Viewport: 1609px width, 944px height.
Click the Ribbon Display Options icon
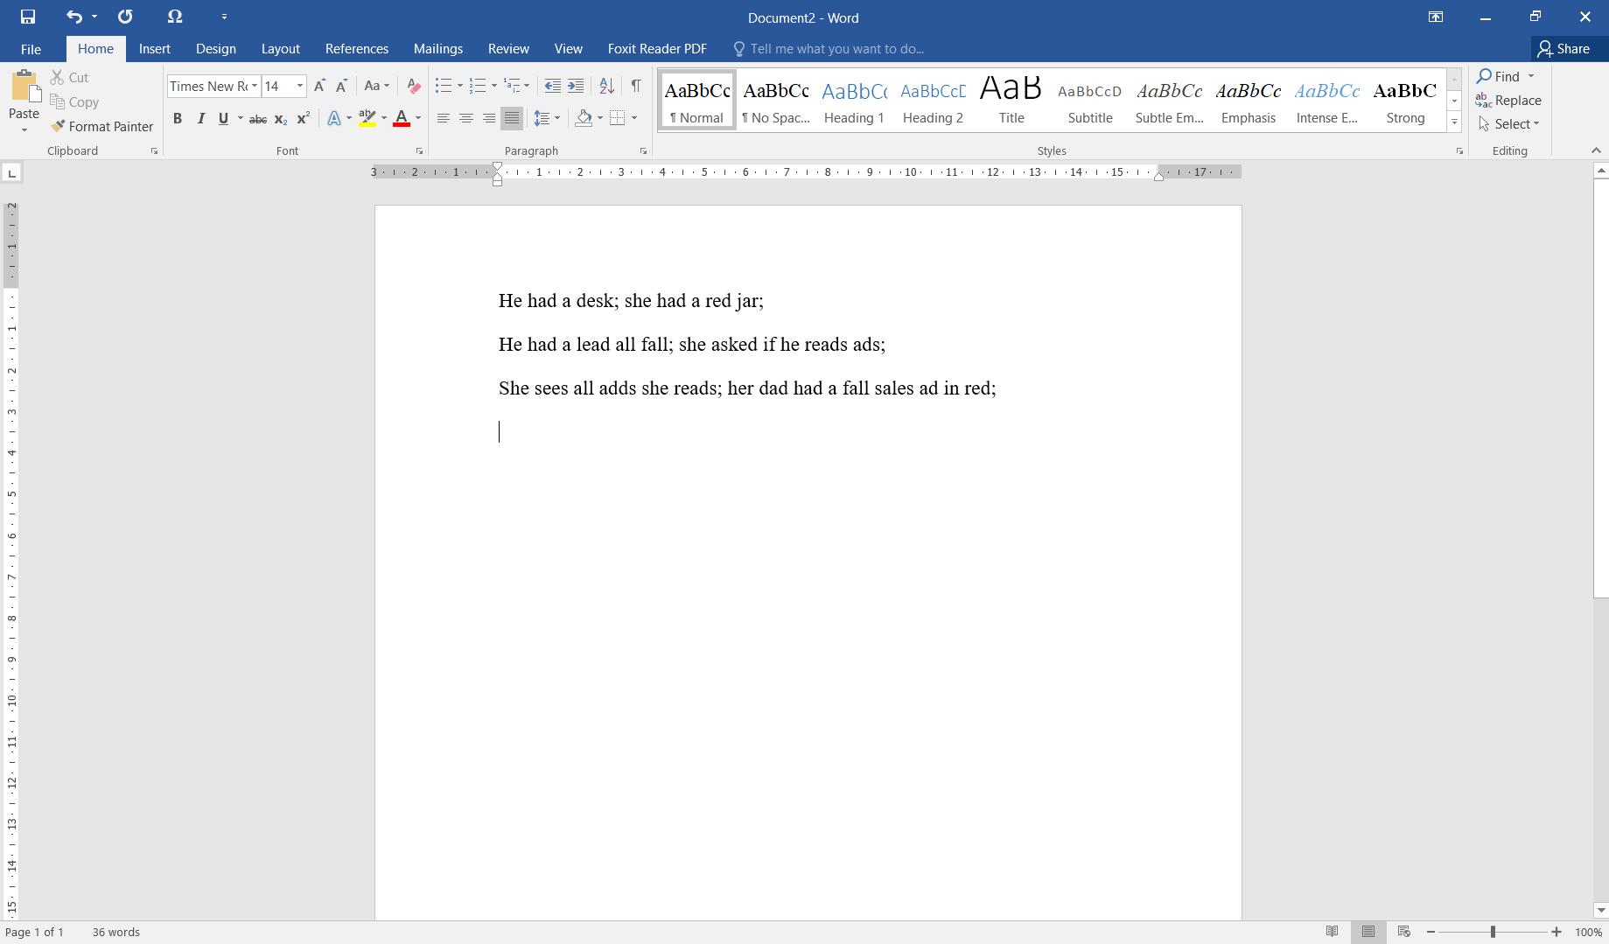1436,17
